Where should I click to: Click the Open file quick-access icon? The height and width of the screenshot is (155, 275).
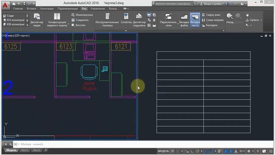pyautogui.click(x=19, y=3)
